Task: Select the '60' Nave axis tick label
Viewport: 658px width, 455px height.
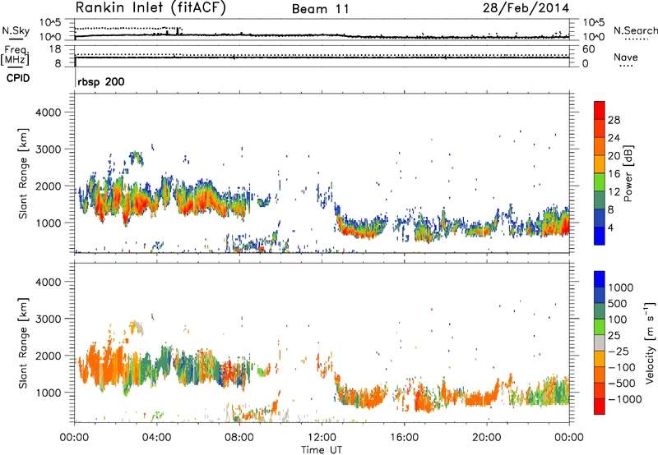Action: pos(588,49)
